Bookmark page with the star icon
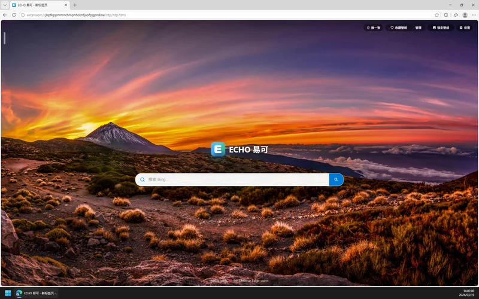 click(436, 15)
